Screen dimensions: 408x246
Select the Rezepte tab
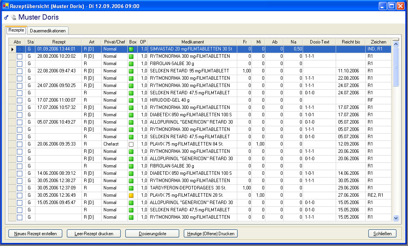[x=16, y=30]
